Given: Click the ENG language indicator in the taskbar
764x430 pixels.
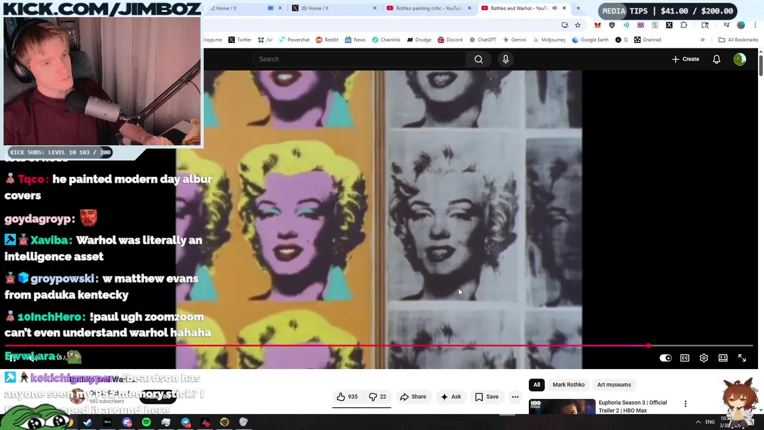Looking at the screenshot, I should coord(710,422).
